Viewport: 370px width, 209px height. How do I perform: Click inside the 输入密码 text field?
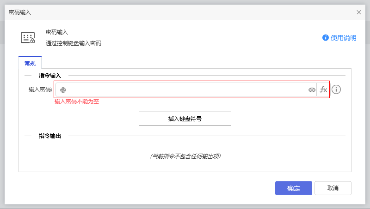coord(185,90)
